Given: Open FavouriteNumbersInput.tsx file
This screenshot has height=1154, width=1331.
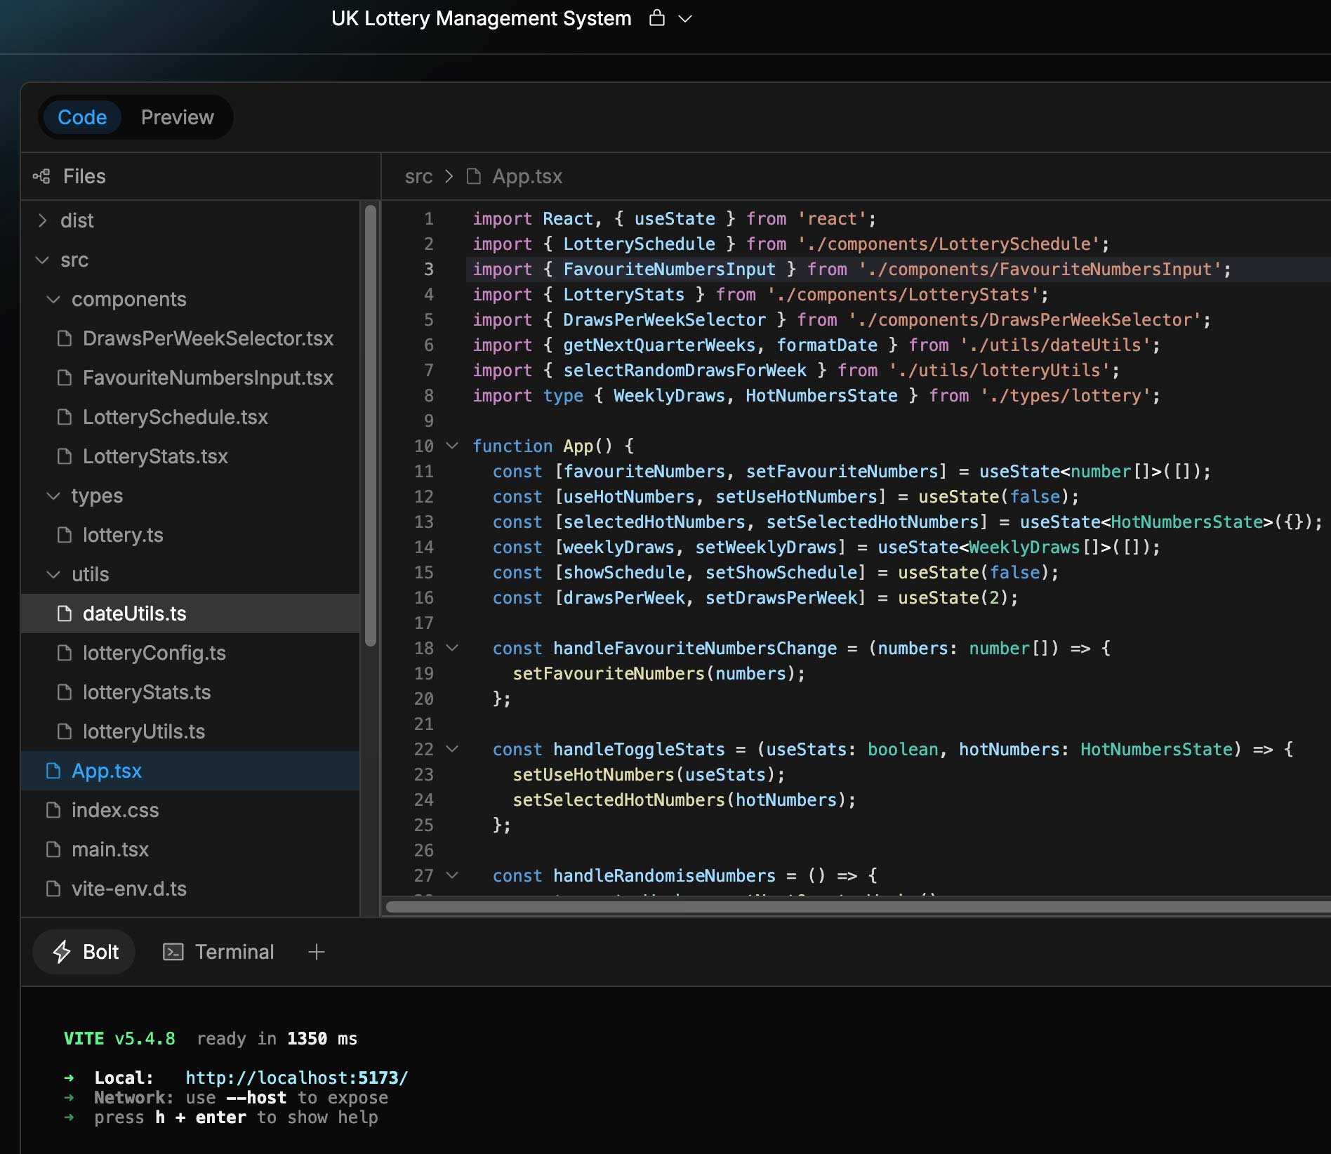Looking at the screenshot, I should tap(190, 378).
